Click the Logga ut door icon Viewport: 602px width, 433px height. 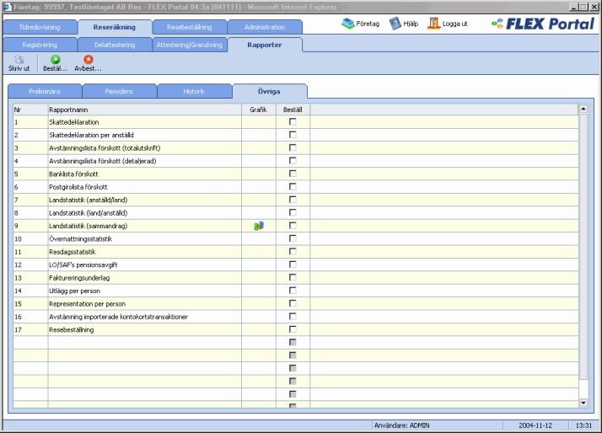434,24
